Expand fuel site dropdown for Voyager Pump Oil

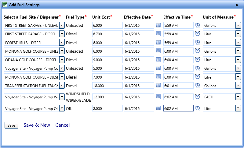62,108
